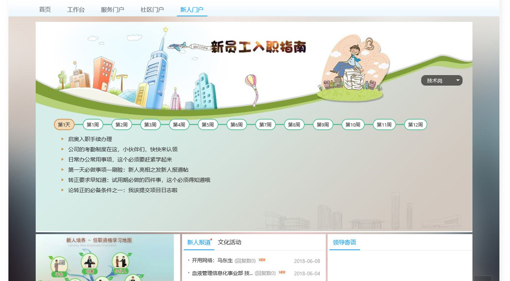Image resolution: width=510 pixels, height=281 pixels.
Task: Select the 新人报道 tab
Action: (x=199, y=242)
